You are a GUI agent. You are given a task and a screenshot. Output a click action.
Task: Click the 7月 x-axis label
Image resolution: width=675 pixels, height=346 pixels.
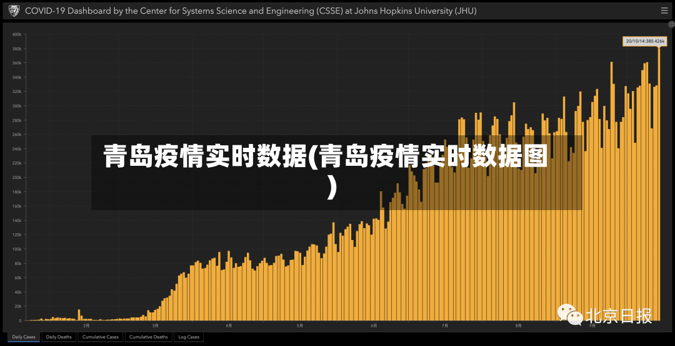[x=445, y=325]
